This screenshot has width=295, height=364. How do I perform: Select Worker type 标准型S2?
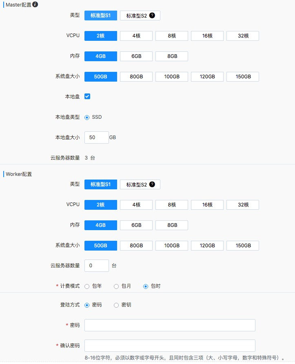(140, 184)
